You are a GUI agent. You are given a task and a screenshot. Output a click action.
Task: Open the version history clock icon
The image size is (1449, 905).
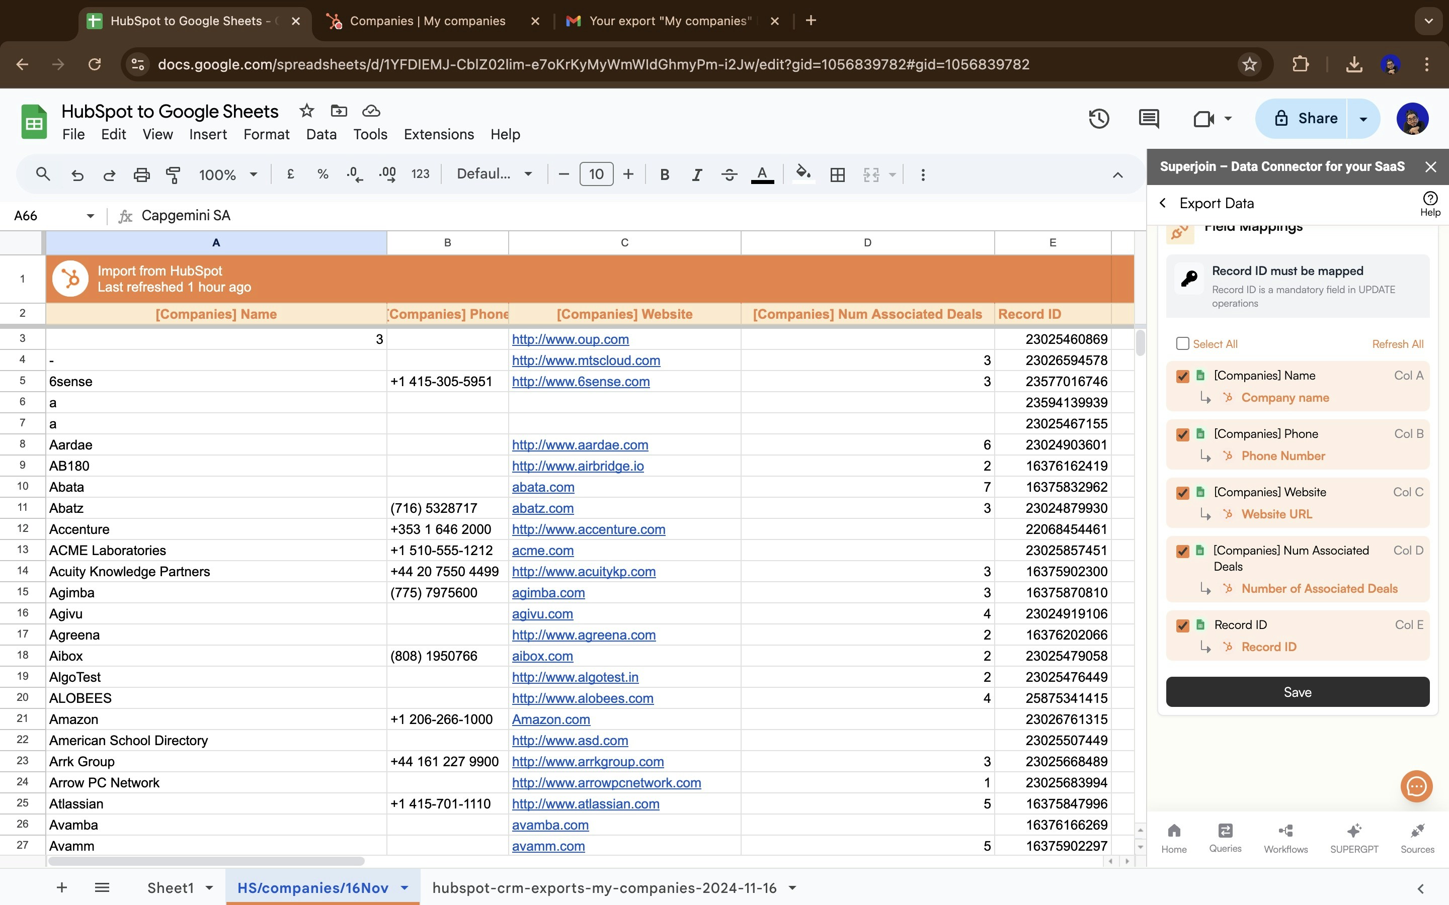tap(1098, 119)
